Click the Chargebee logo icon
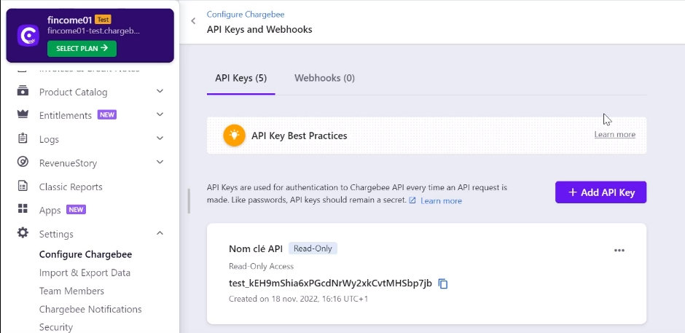The height and width of the screenshot is (333, 685). point(28,36)
